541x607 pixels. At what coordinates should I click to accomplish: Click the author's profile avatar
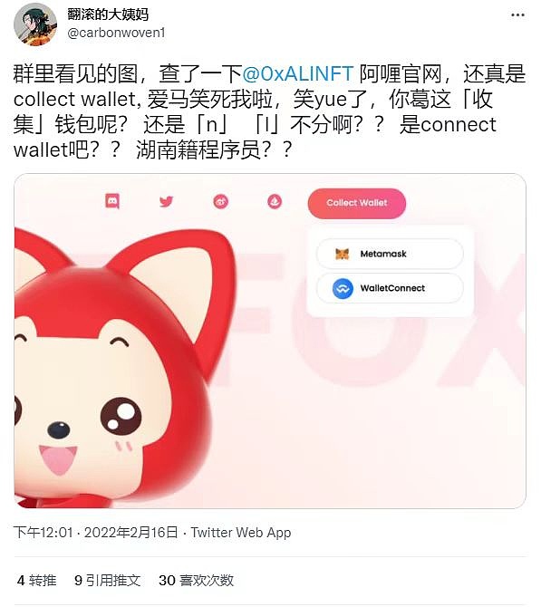coord(35,24)
